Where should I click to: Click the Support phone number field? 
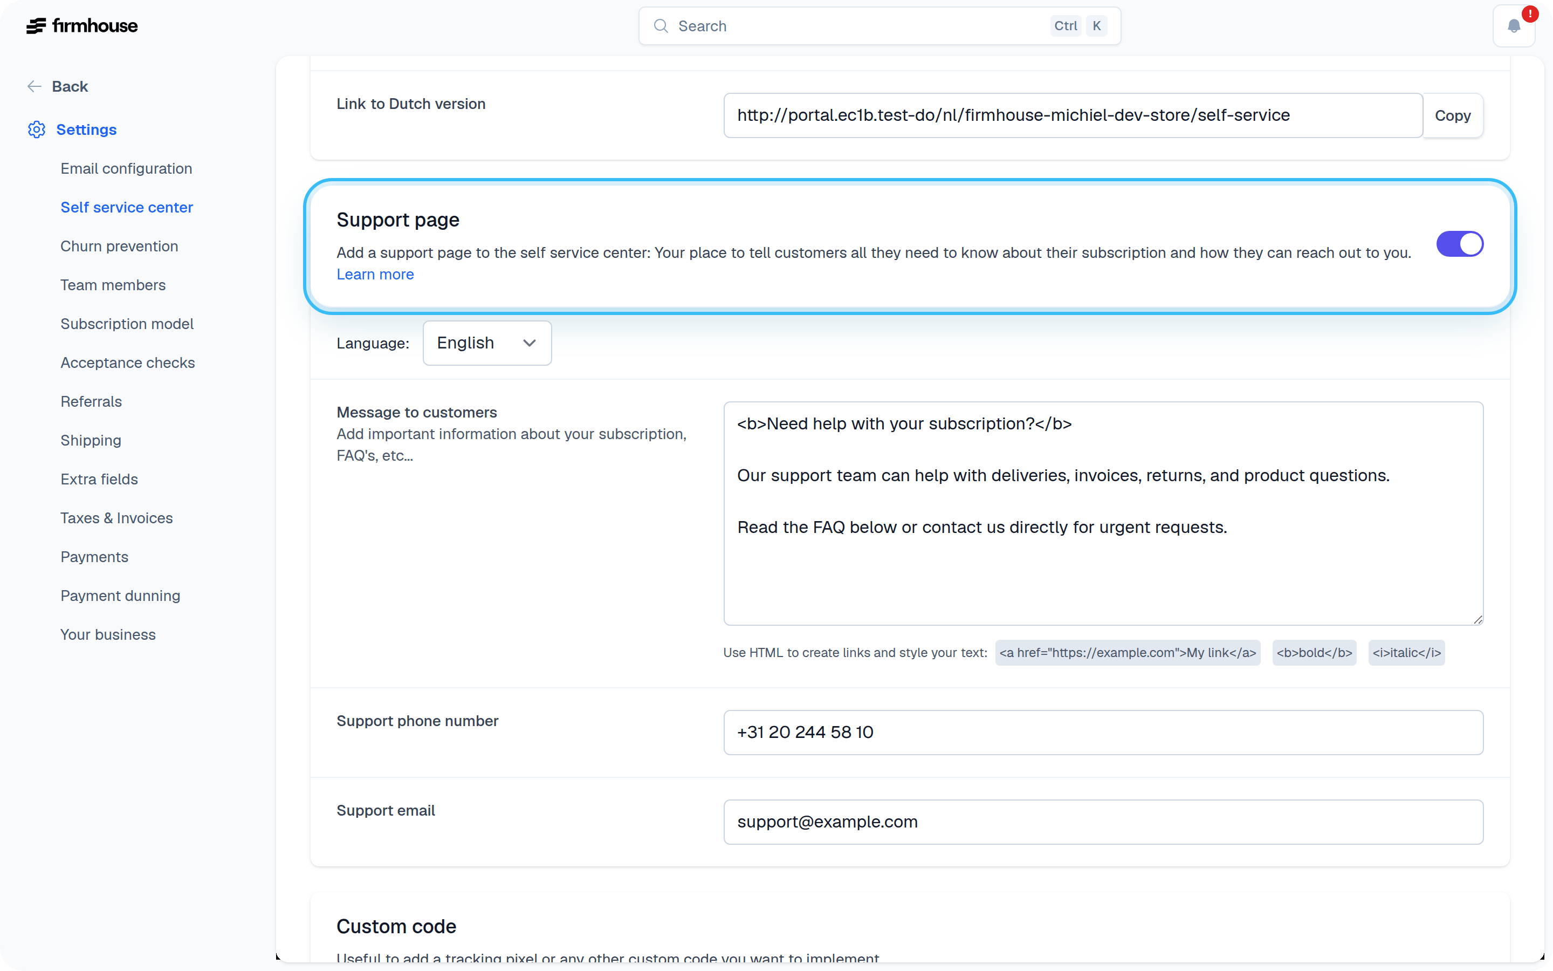click(1103, 732)
